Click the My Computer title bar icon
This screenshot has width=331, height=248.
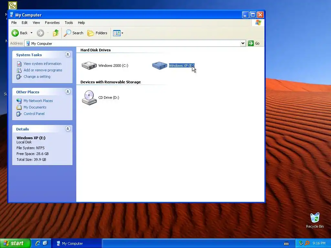point(12,15)
